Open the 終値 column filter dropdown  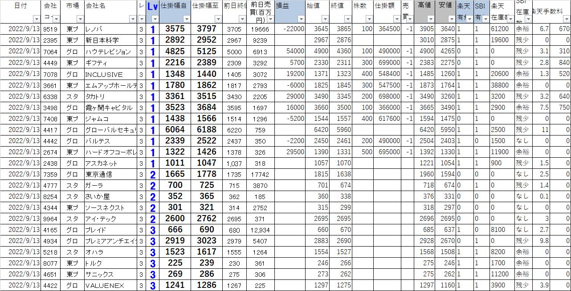point(347,19)
